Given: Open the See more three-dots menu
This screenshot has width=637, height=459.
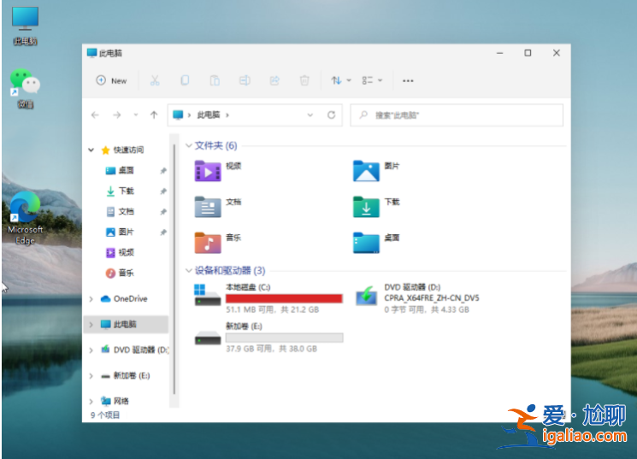Looking at the screenshot, I should 408,81.
